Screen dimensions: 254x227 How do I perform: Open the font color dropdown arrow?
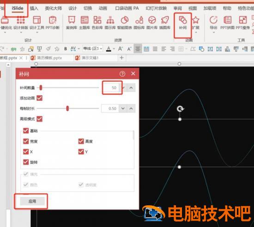coord(114,49)
